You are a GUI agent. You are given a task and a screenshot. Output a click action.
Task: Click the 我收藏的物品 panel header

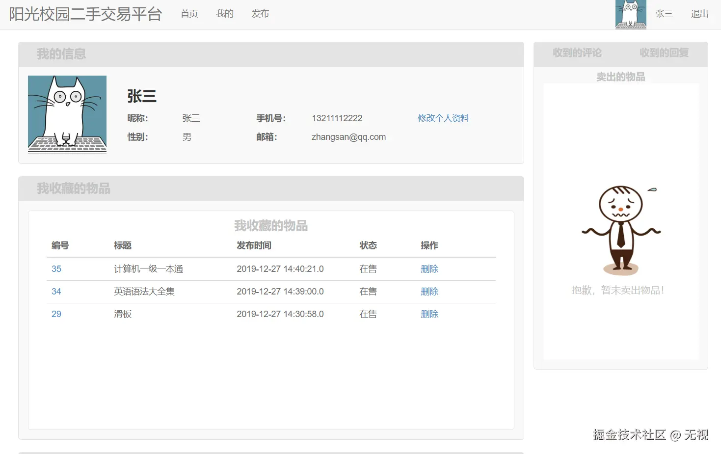point(271,188)
